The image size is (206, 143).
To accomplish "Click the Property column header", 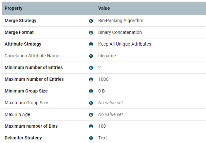I will tap(13, 8).
